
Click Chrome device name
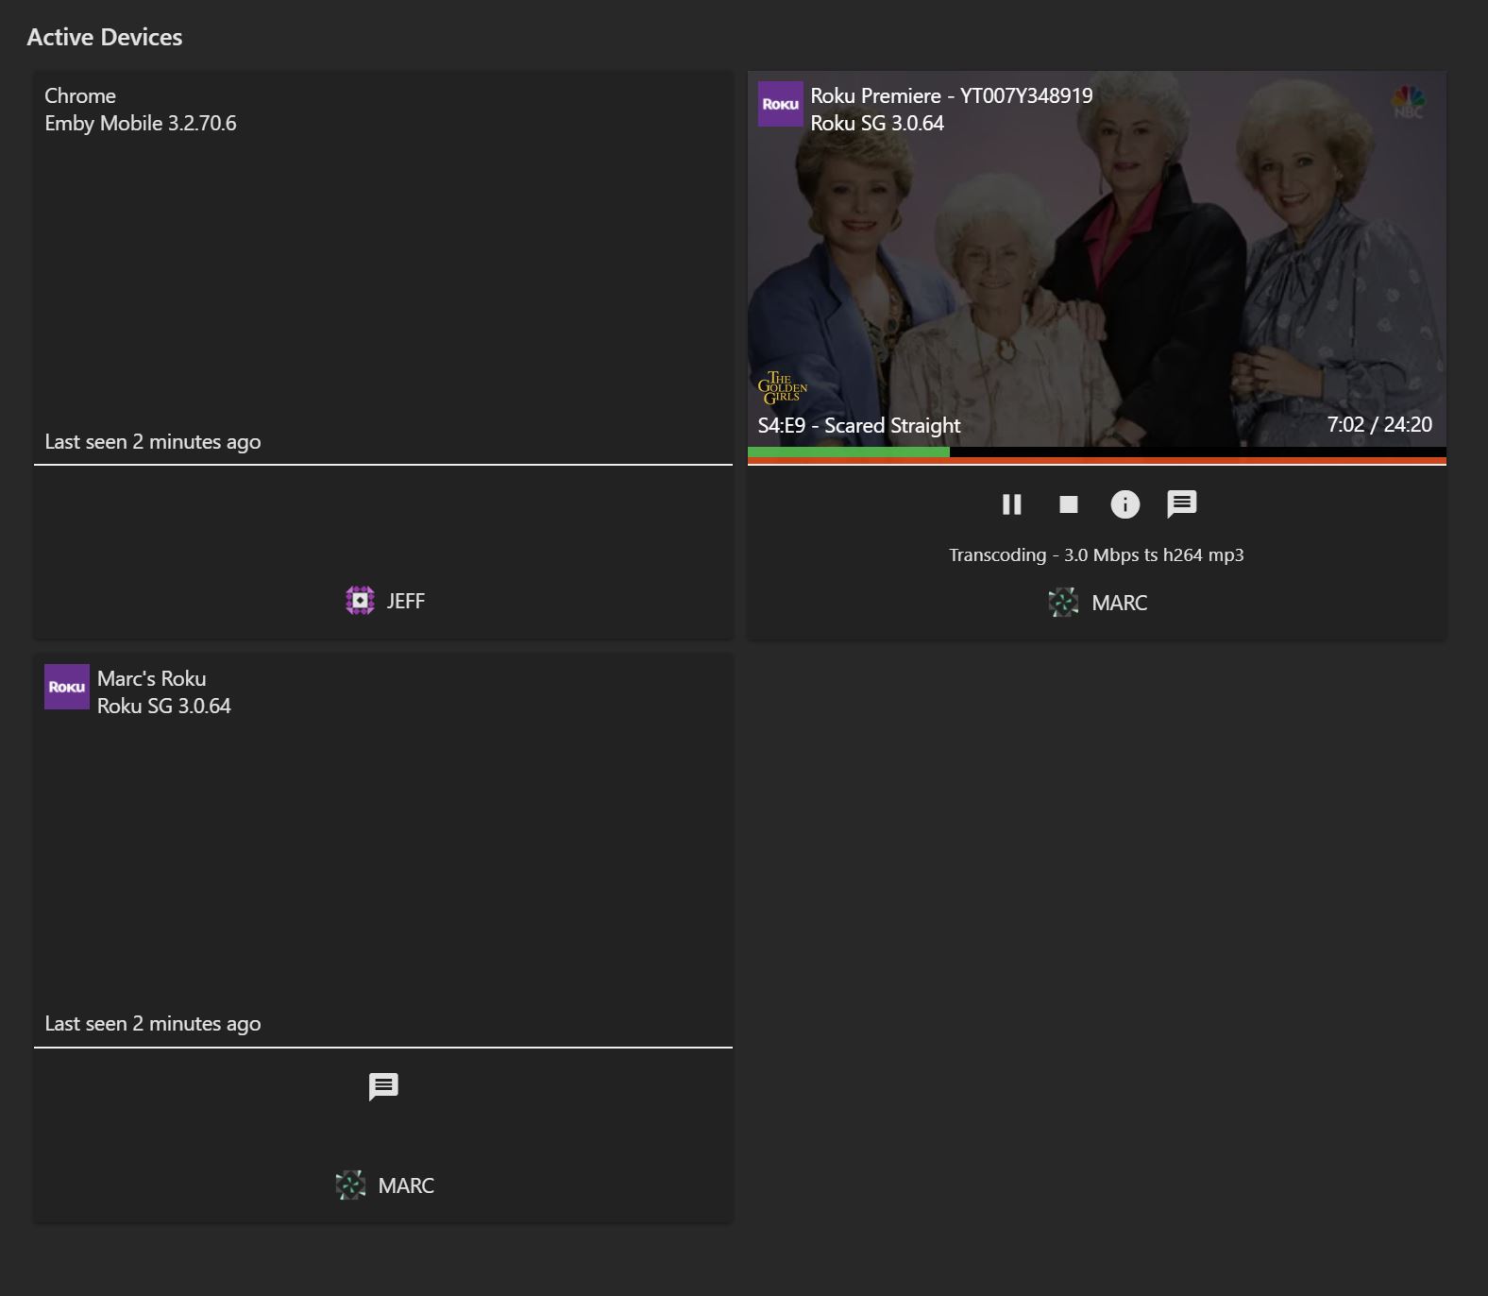[x=80, y=95]
